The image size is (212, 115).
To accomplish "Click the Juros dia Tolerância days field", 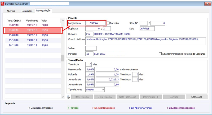I will pyautogui.click(x=135, y=79).
